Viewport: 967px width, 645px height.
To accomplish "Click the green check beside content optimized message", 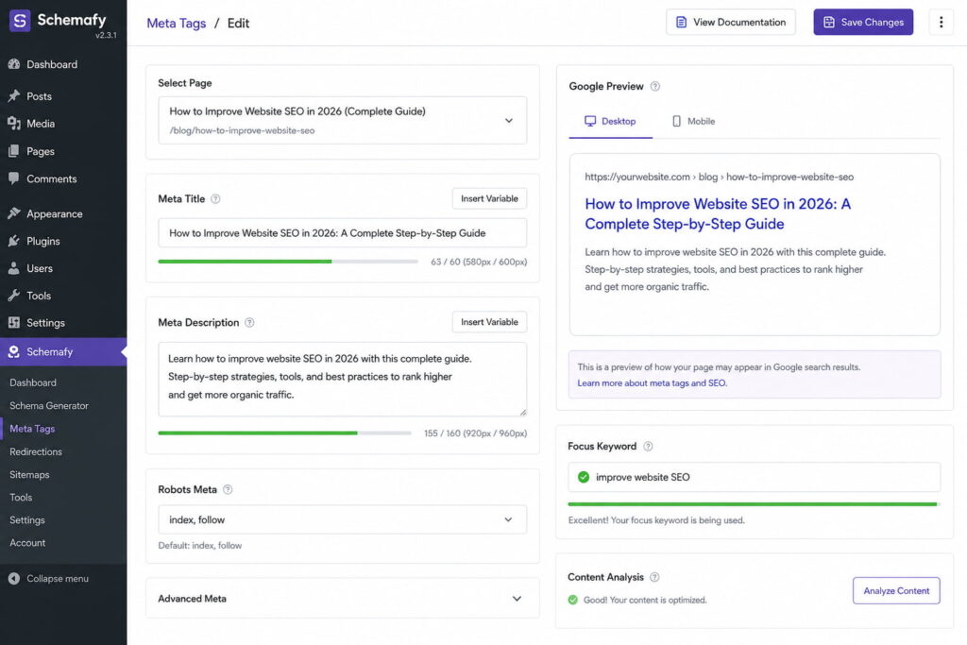I will [x=573, y=600].
